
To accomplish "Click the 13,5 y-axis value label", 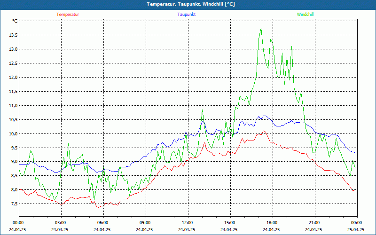I will coord(12,35).
